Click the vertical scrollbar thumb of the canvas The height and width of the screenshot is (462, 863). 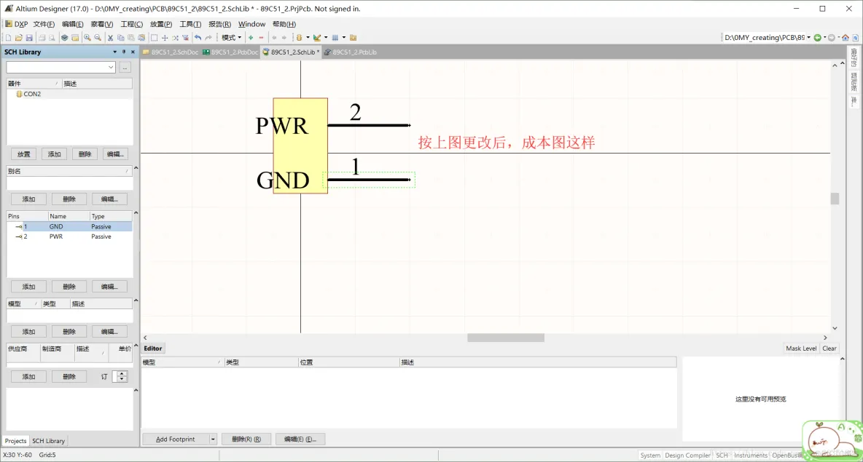835,199
